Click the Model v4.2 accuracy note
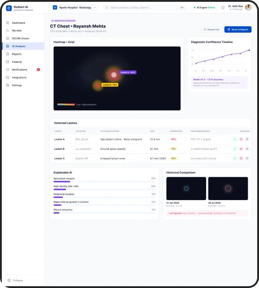 [x=220, y=83]
